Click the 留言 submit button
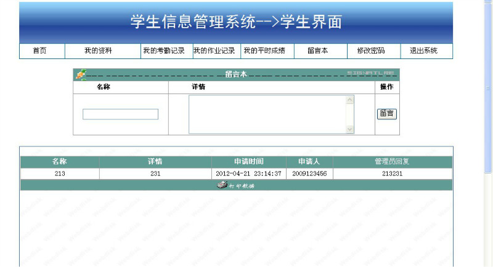 [387, 114]
